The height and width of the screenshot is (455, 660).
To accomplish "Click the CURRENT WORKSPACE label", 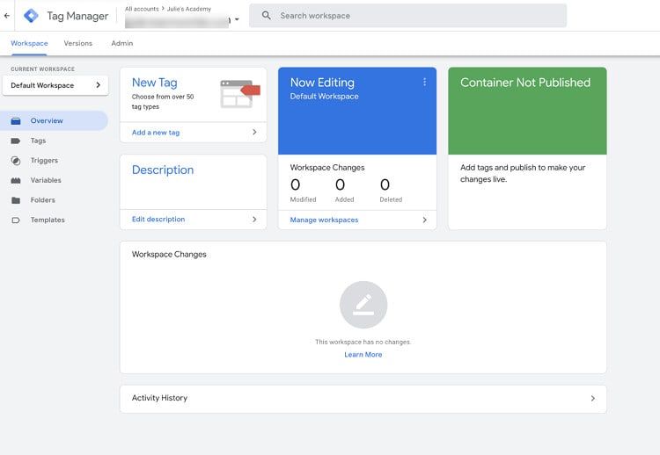I will (42, 69).
